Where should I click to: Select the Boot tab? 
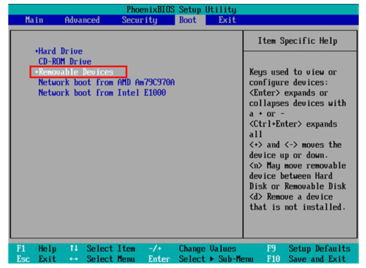tap(187, 20)
